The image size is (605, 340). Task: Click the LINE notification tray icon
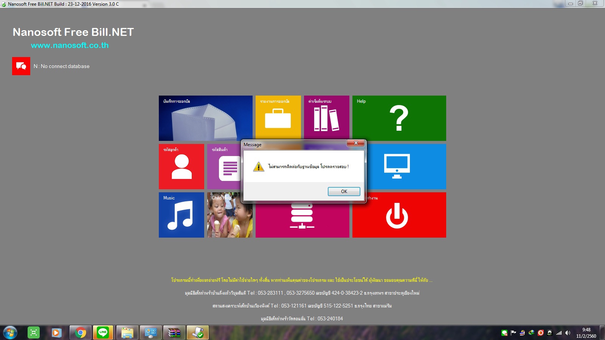(504, 333)
